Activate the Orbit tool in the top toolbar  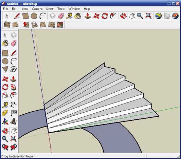(123, 16)
